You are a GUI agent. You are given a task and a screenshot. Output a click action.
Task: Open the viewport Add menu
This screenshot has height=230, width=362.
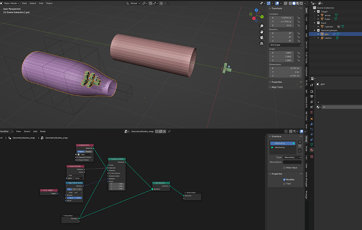[x=41, y=3]
